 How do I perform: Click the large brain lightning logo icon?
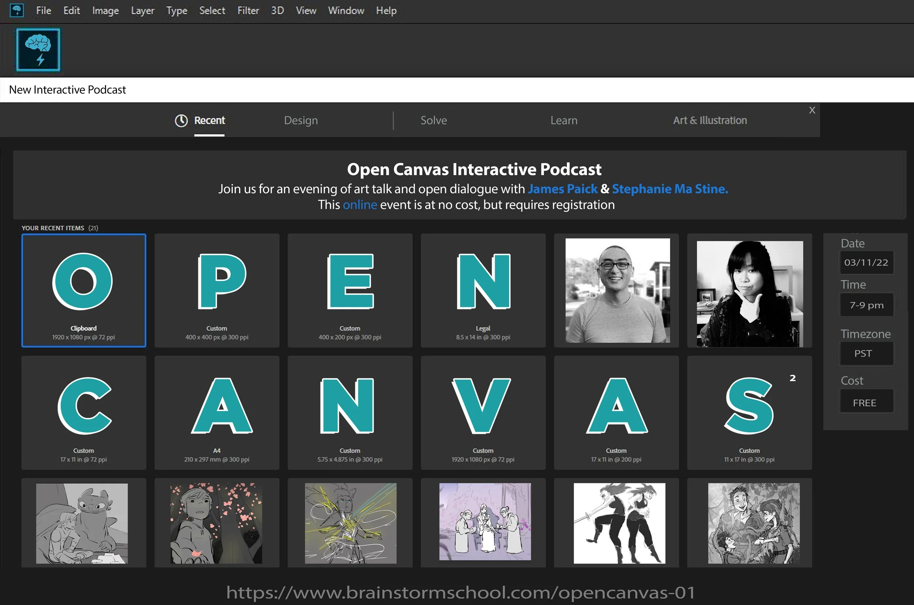[x=38, y=50]
